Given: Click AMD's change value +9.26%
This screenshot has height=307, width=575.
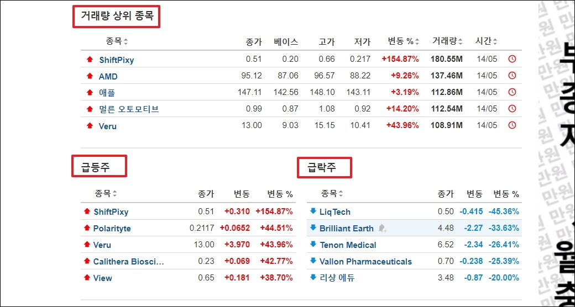Looking at the screenshot, I should point(405,76).
